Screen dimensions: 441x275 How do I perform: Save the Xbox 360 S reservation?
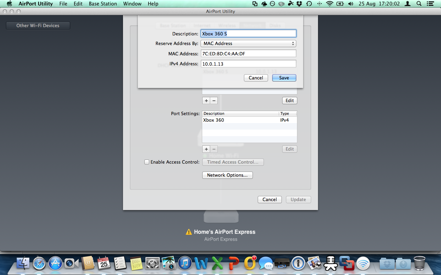(284, 78)
